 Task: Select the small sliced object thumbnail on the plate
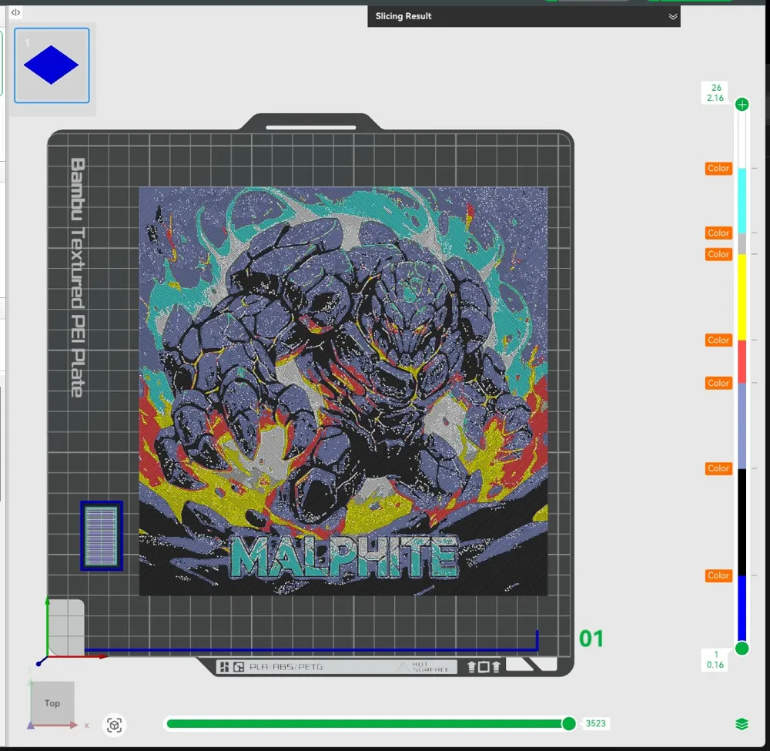(x=101, y=537)
